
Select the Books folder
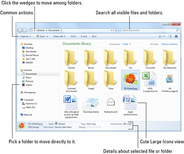[91, 59]
